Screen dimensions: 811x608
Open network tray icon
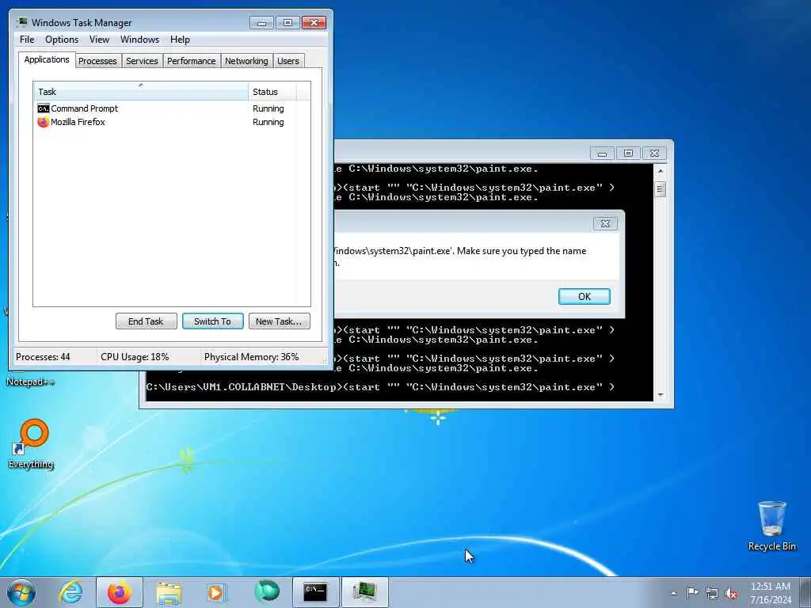click(x=712, y=593)
